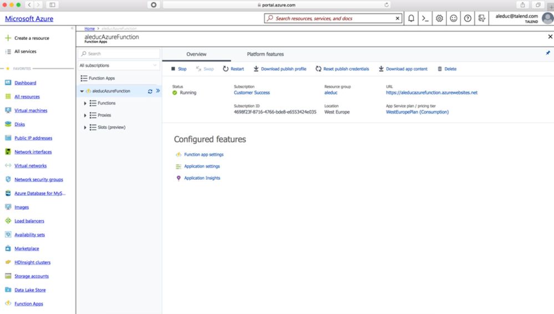Click the Create a resource plus icon
Viewport: 554px width, 314px height.
(x=8, y=38)
